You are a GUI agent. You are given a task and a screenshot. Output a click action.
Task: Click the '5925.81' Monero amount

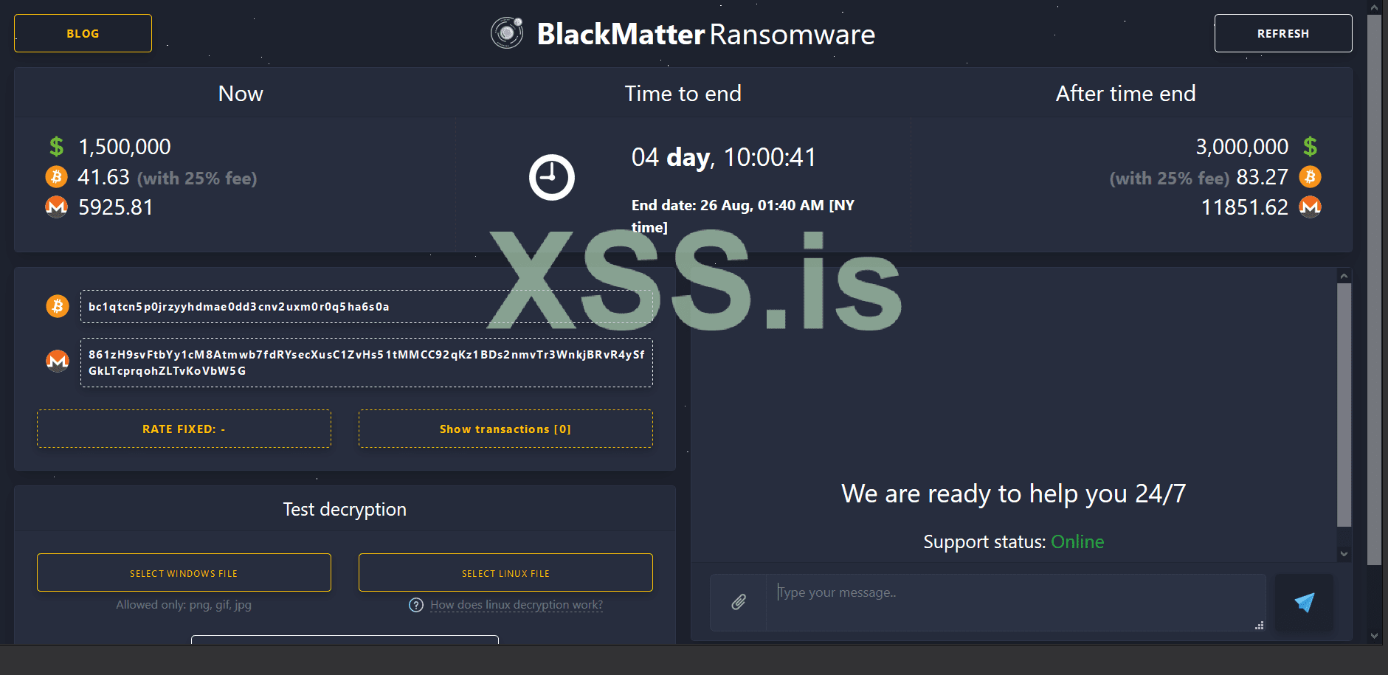(115, 207)
